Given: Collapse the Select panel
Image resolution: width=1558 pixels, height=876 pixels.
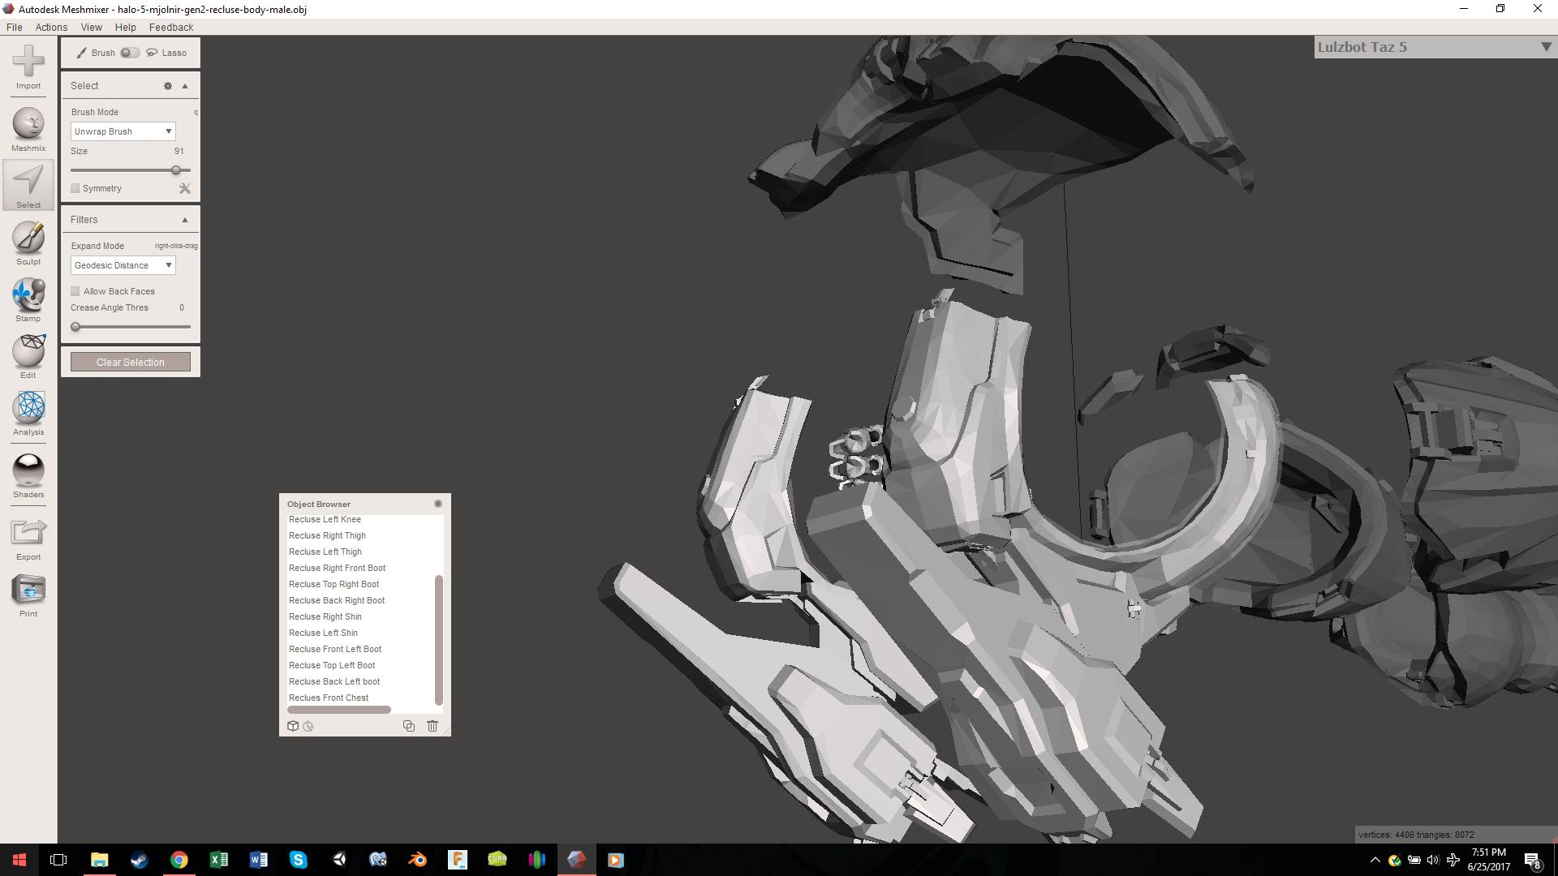Looking at the screenshot, I should coord(185,86).
